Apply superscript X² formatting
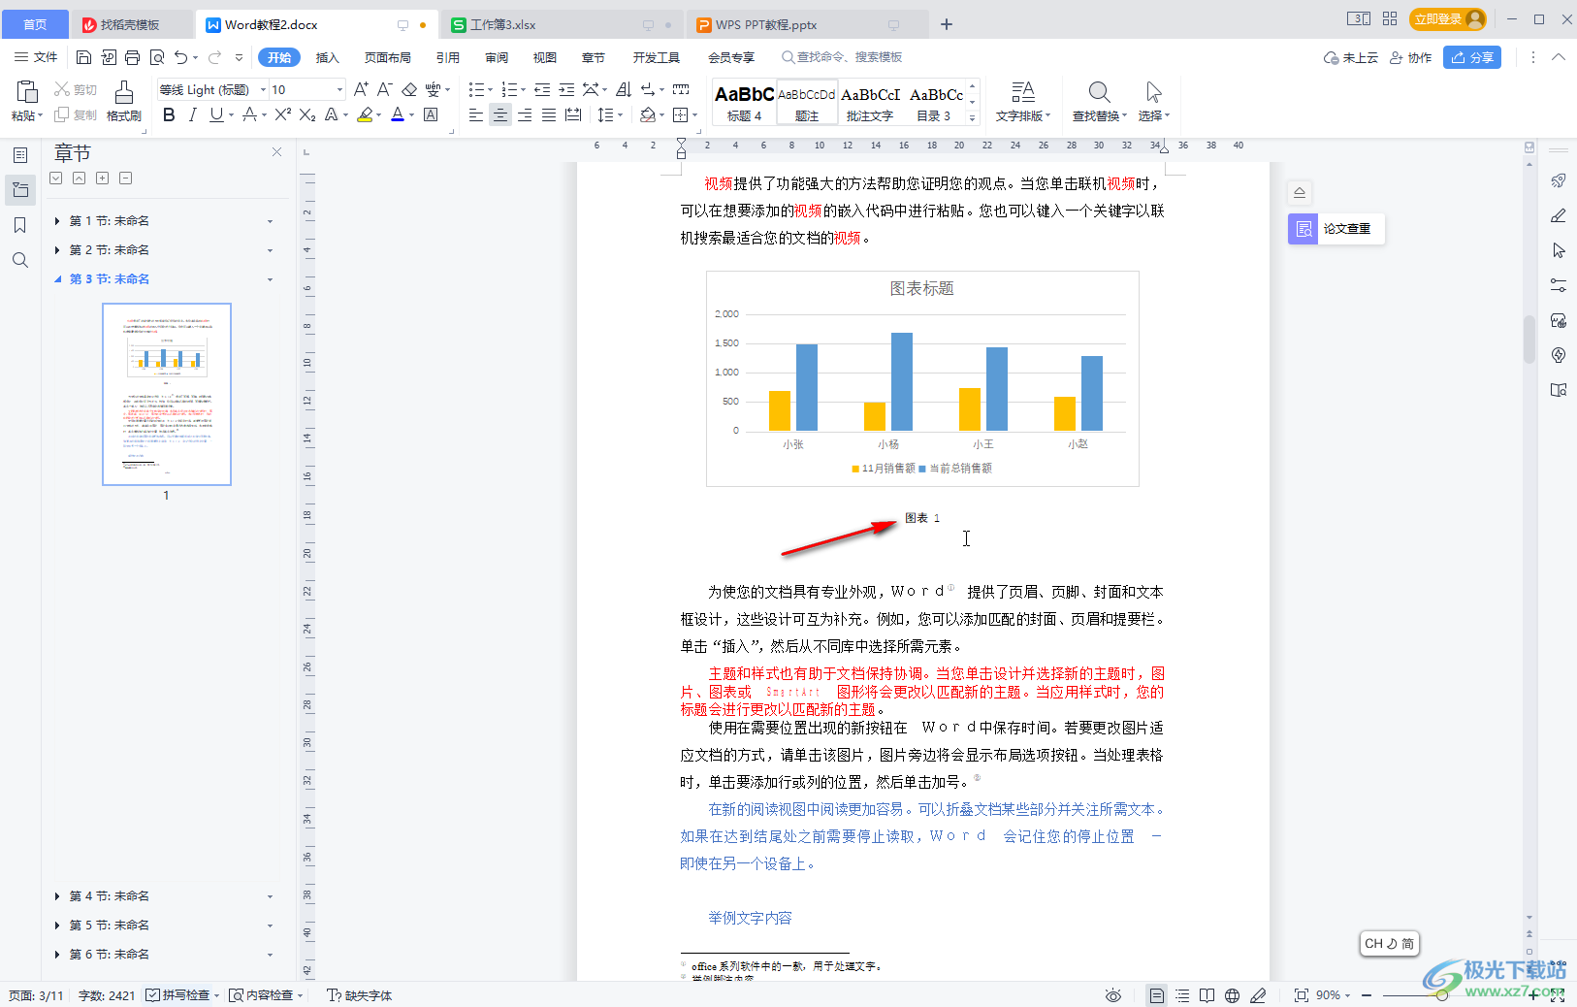 point(282,114)
